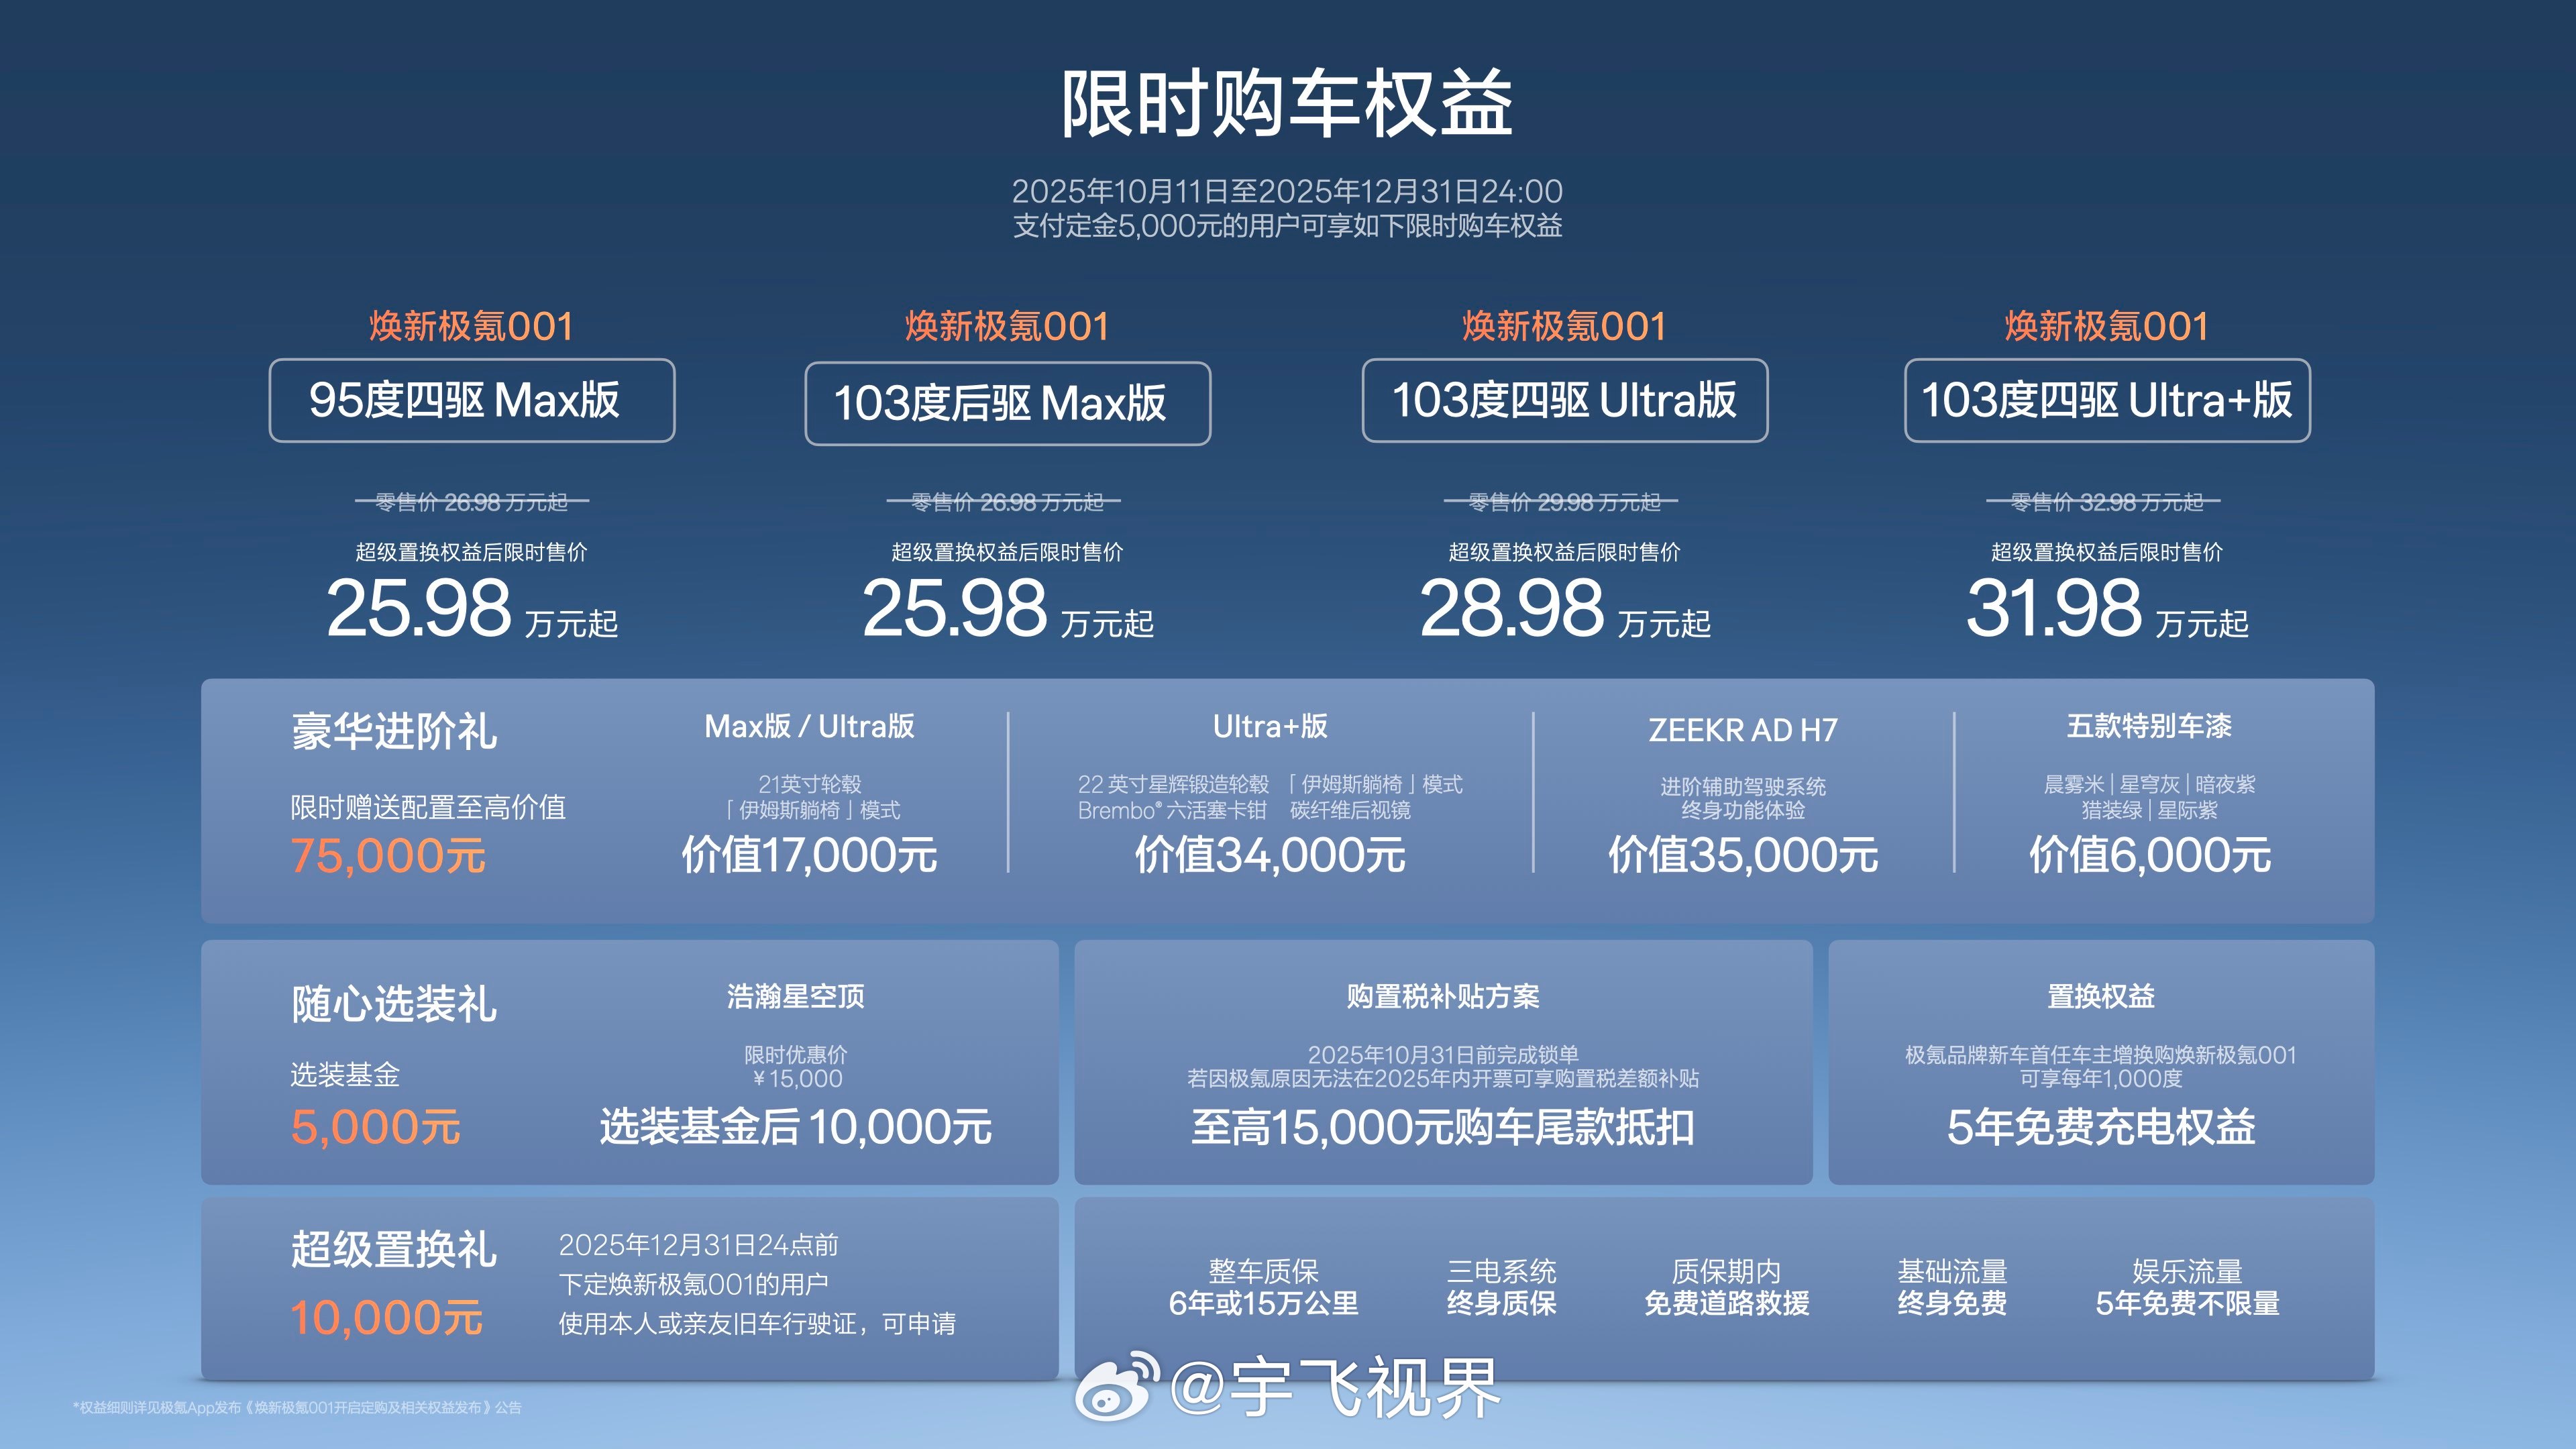Click the orange 75,000元 amount
Viewport: 2576px width, 1449px height.
tap(388, 856)
